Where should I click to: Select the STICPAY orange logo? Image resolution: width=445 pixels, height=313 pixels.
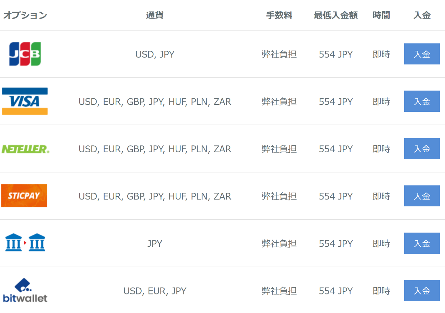(24, 196)
